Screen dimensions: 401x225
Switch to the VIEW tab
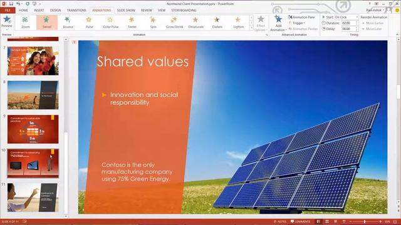[x=162, y=10]
